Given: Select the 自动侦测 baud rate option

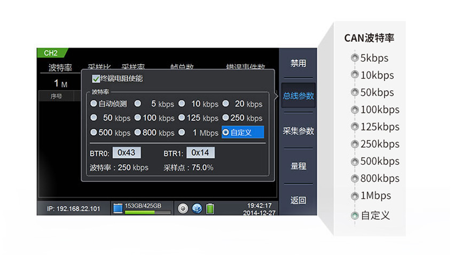Looking at the screenshot, I should tap(94, 104).
